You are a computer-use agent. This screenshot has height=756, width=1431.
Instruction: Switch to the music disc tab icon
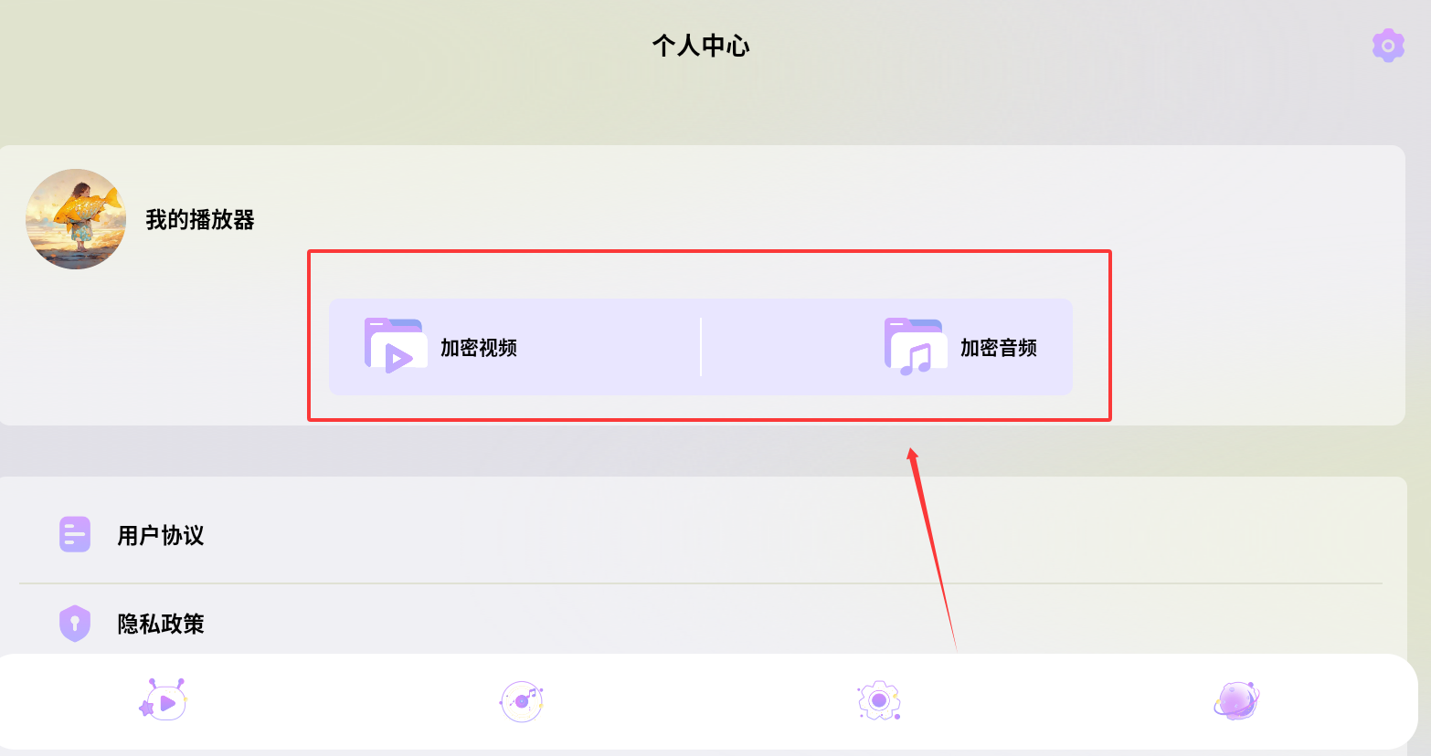click(x=522, y=701)
